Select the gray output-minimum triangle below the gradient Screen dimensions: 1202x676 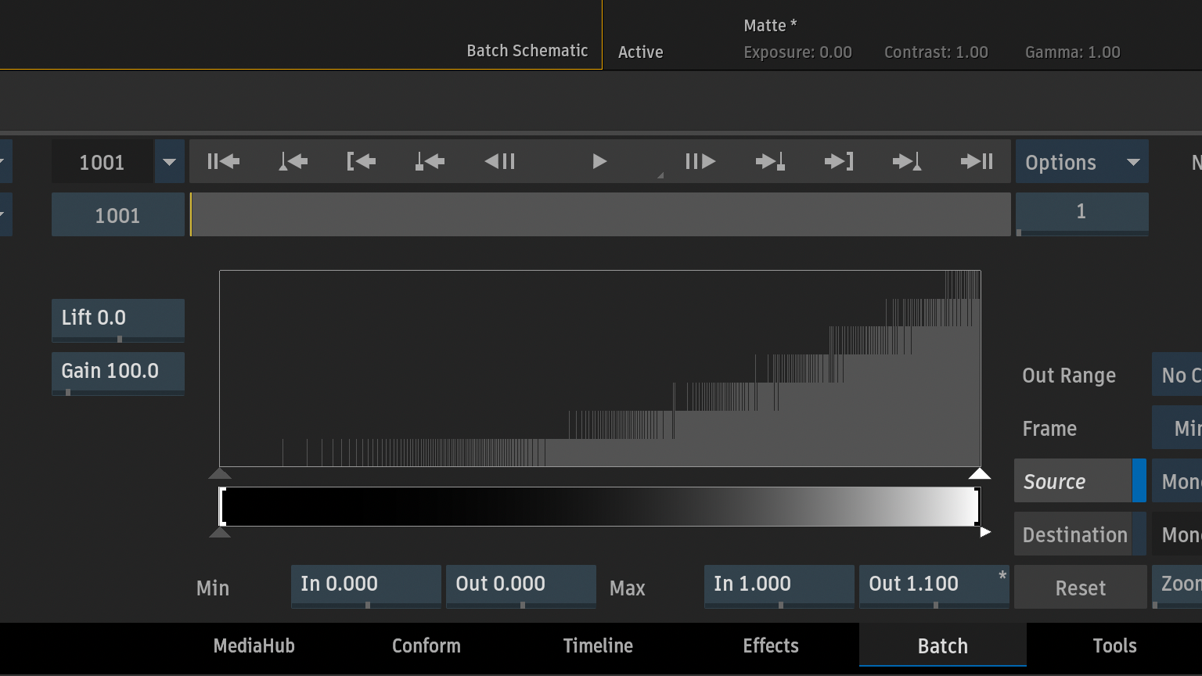(220, 532)
